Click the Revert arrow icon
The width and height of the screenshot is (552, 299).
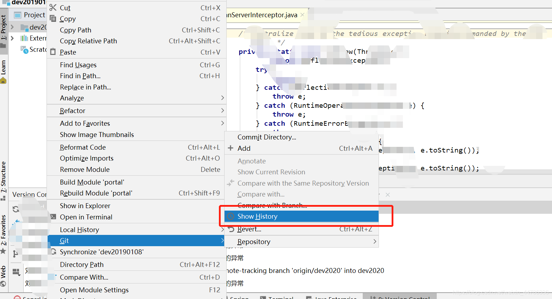tap(231, 229)
